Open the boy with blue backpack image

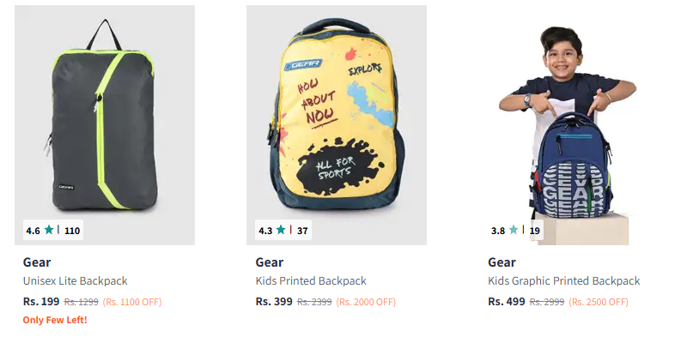click(568, 120)
